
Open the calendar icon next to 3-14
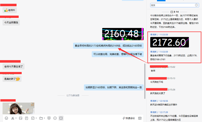pyautogui.click(x=172, y=12)
